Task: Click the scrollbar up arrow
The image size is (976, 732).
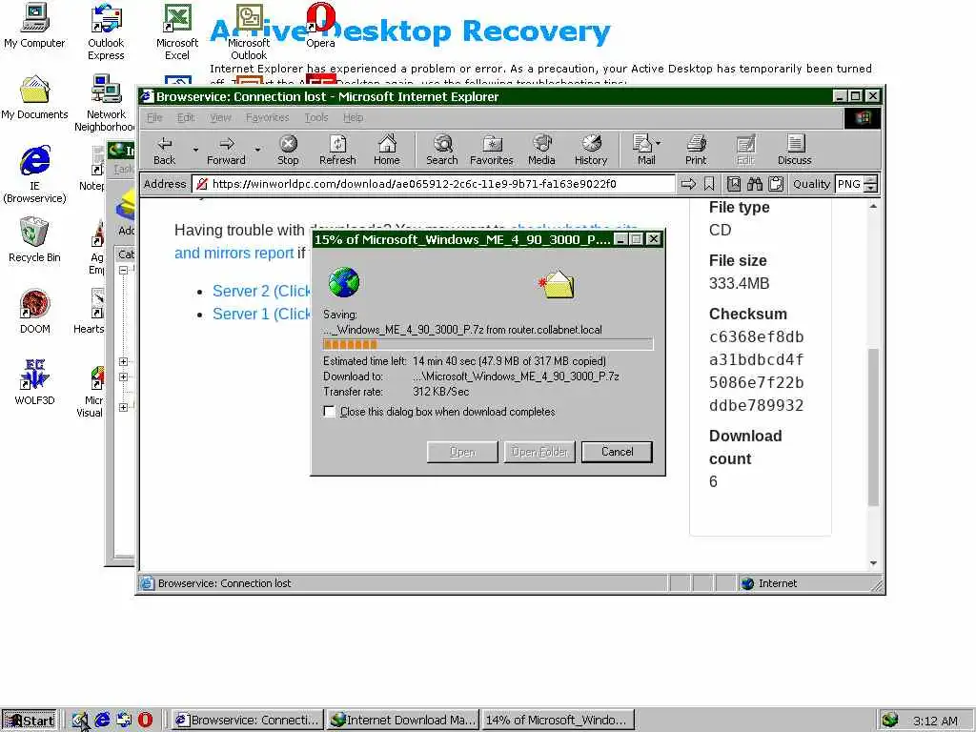Action: (873, 206)
